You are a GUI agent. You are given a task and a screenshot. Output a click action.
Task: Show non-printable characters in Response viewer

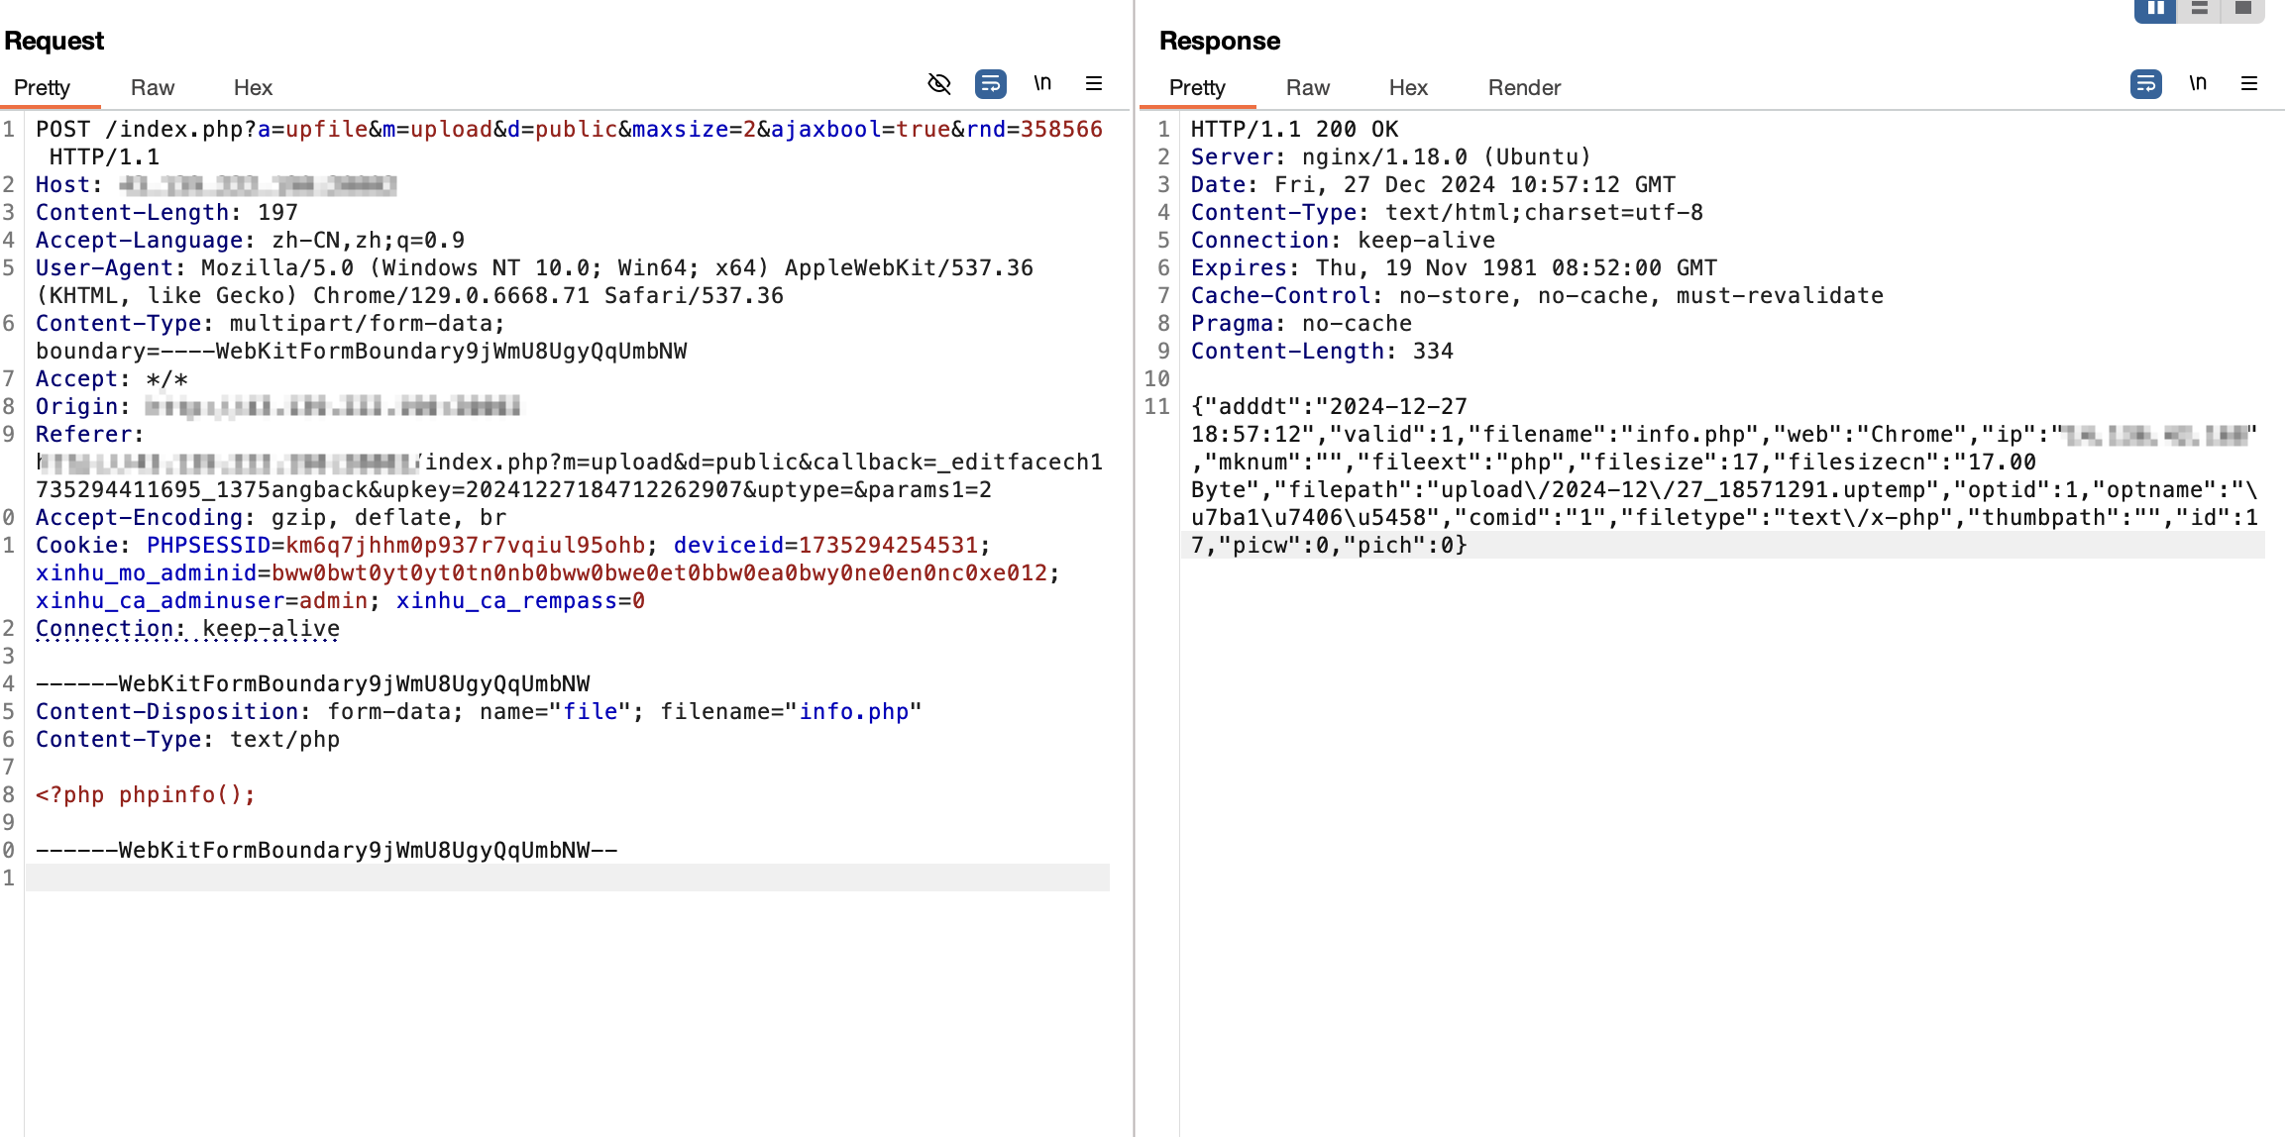coord(2198,84)
